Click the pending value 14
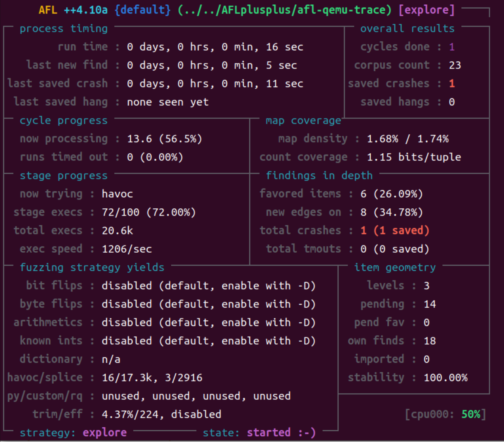Image resolution: width=504 pixels, height=442 pixels. pyautogui.click(x=430, y=304)
